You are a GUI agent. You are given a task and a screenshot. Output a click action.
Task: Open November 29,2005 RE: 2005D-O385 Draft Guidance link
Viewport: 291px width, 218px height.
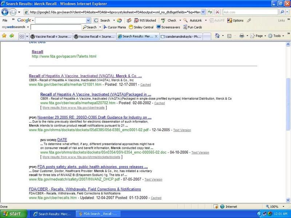95,117
